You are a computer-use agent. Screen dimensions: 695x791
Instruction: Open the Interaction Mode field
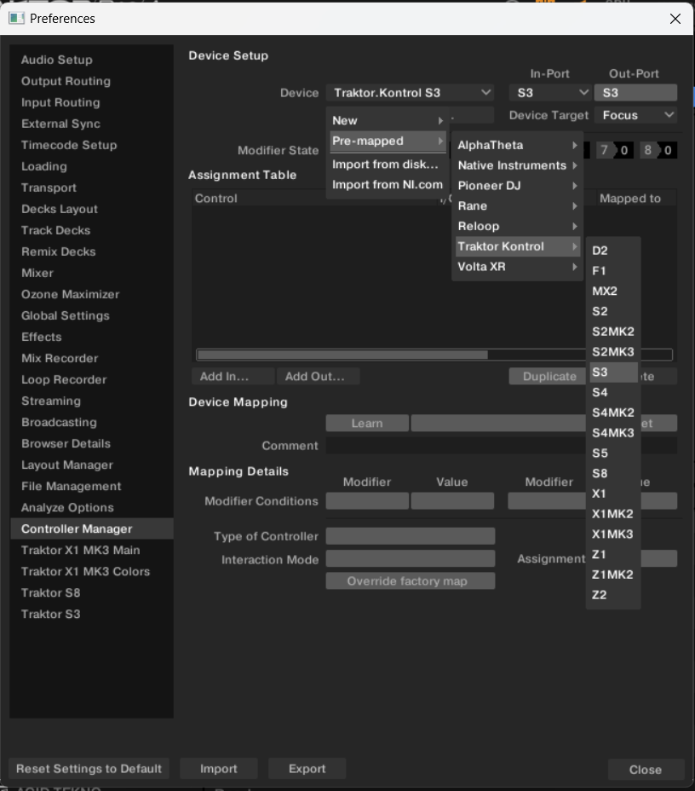coord(410,559)
